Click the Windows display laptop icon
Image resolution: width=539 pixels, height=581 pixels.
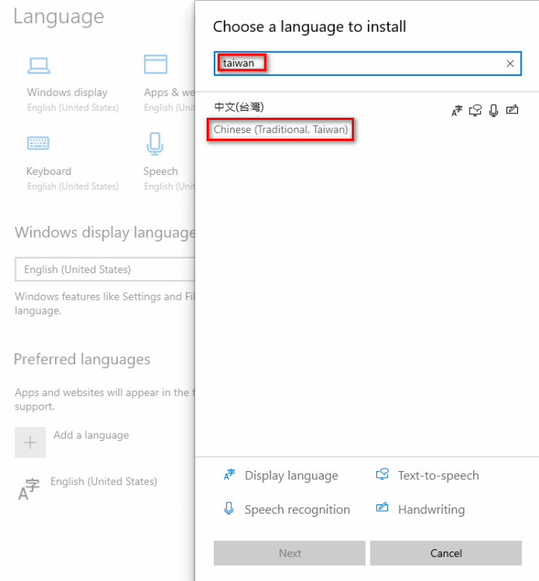pos(38,66)
